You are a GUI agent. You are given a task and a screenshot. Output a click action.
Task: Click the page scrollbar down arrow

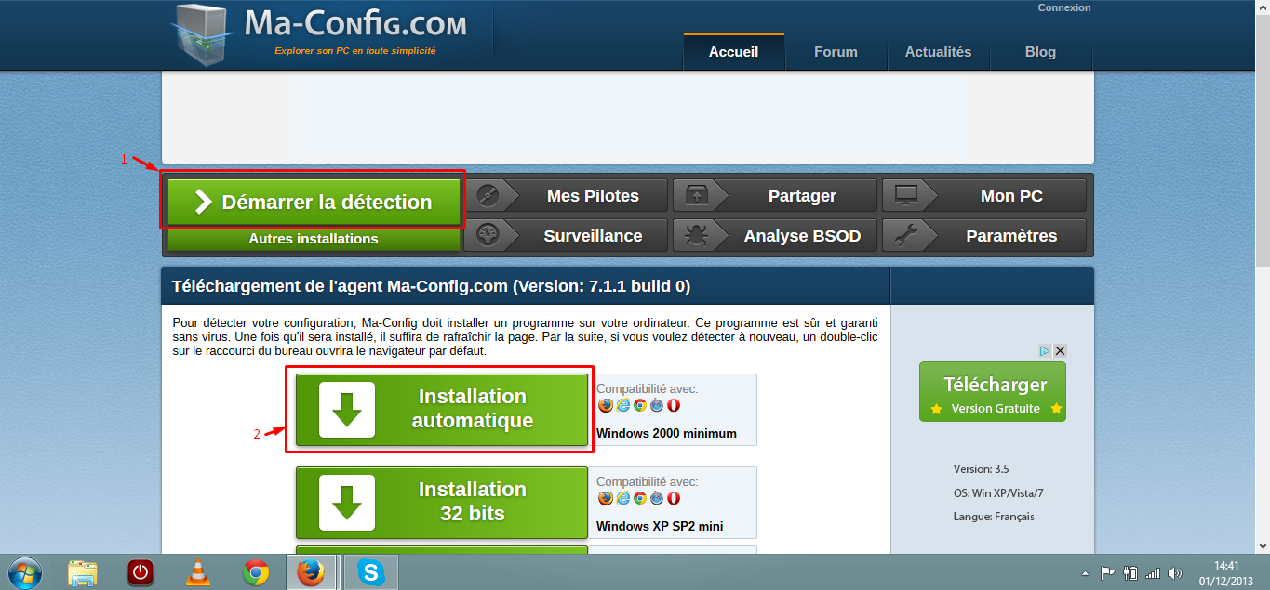point(1263,546)
